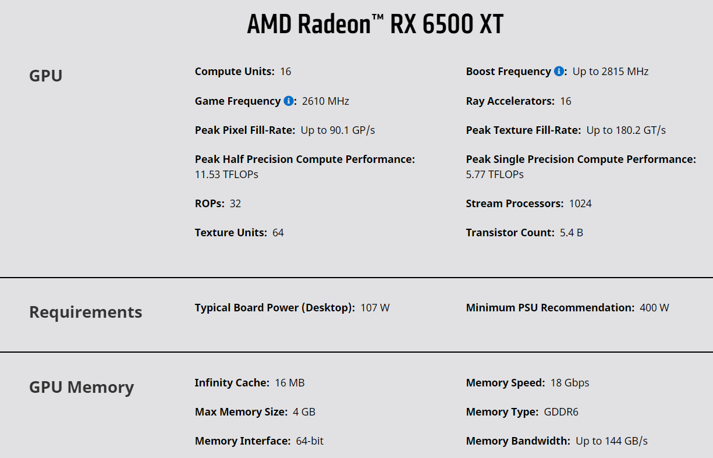Select the Requirements section heading
Screen dimensions: 713x458
click(x=86, y=312)
